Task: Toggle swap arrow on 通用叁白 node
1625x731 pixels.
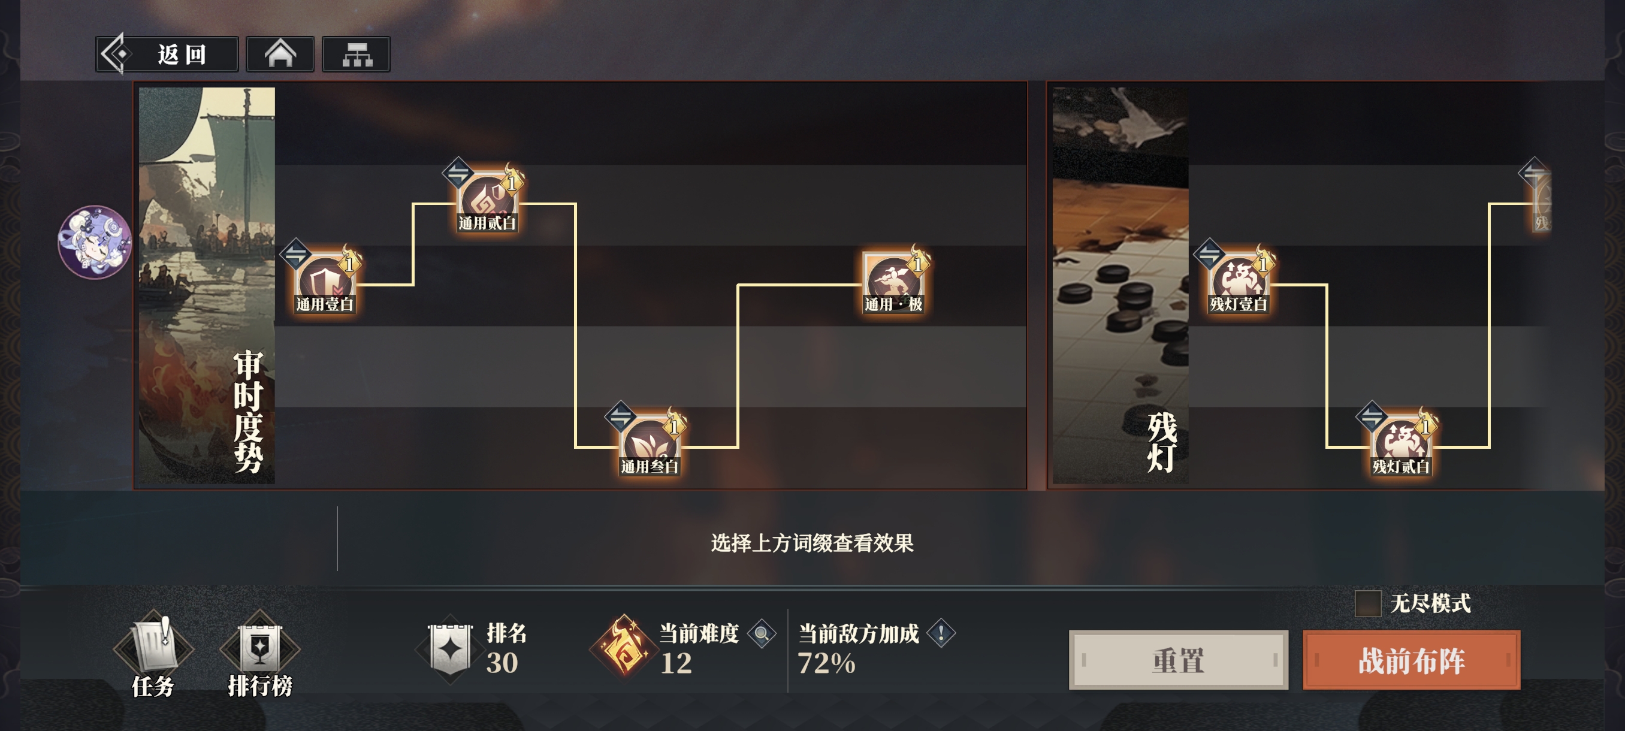Action: [620, 416]
